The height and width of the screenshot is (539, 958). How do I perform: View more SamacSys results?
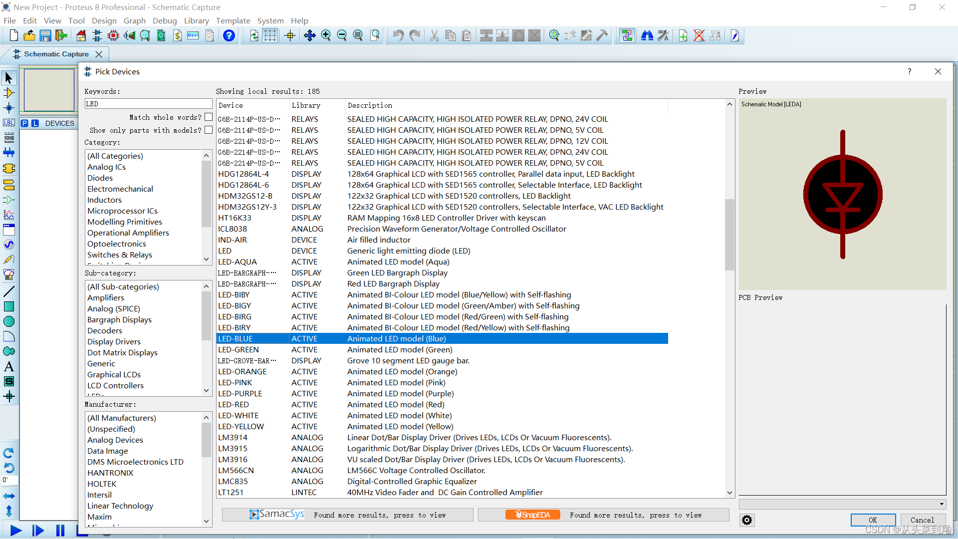tap(348, 515)
